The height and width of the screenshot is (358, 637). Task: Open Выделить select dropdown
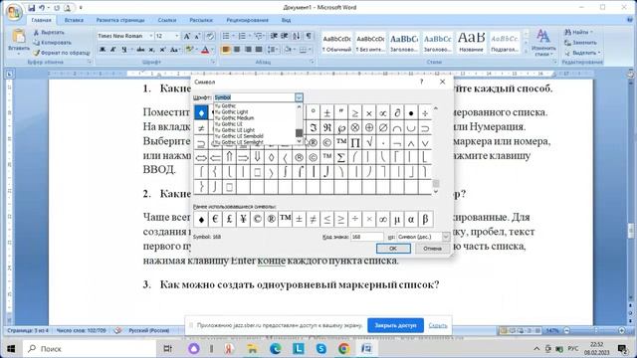point(582,53)
